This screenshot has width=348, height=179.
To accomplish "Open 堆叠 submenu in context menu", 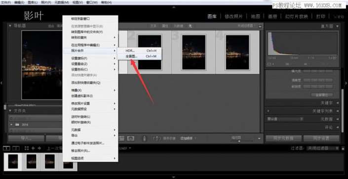I will pos(90,90).
